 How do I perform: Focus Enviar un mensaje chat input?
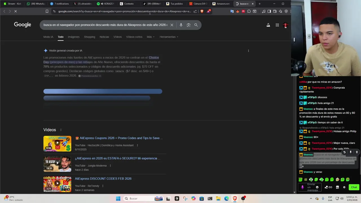(310, 187)
